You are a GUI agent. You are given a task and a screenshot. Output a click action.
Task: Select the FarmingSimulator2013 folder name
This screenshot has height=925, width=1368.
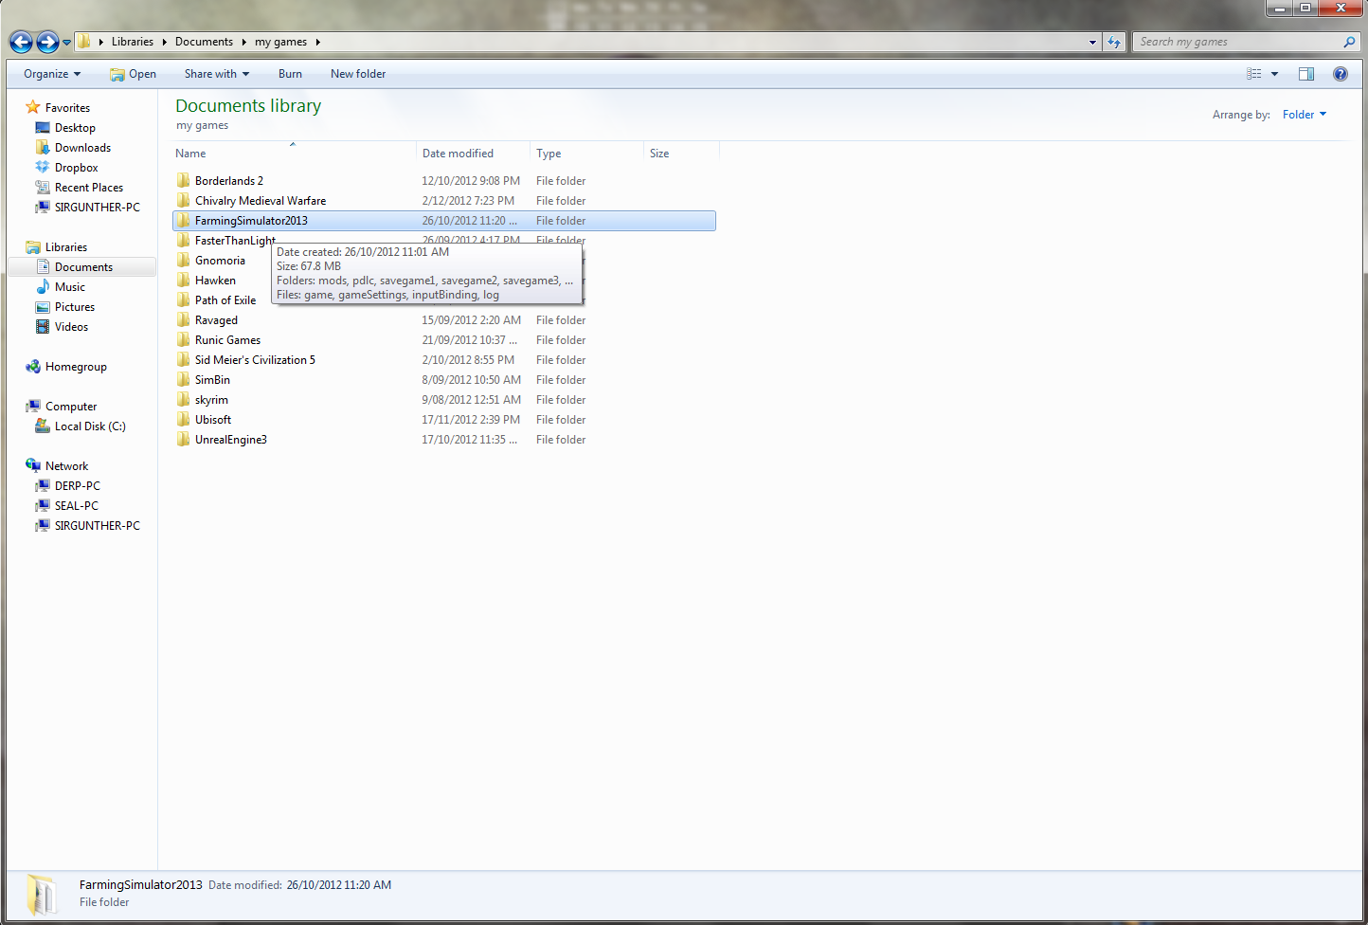pyautogui.click(x=251, y=221)
